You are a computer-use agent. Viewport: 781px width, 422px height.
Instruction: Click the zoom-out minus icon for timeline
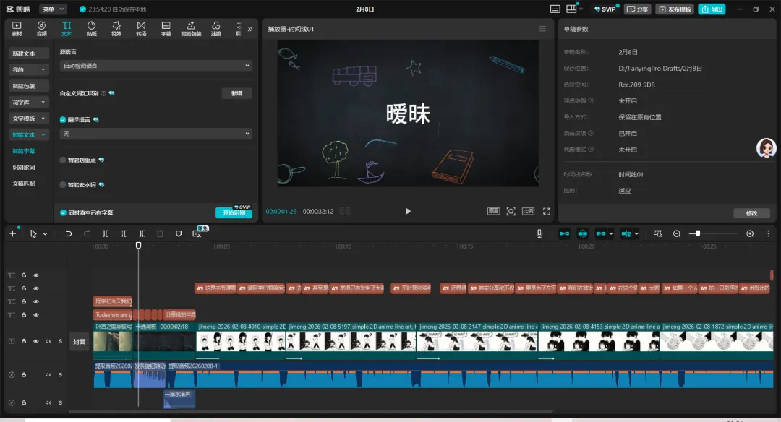tap(676, 233)
